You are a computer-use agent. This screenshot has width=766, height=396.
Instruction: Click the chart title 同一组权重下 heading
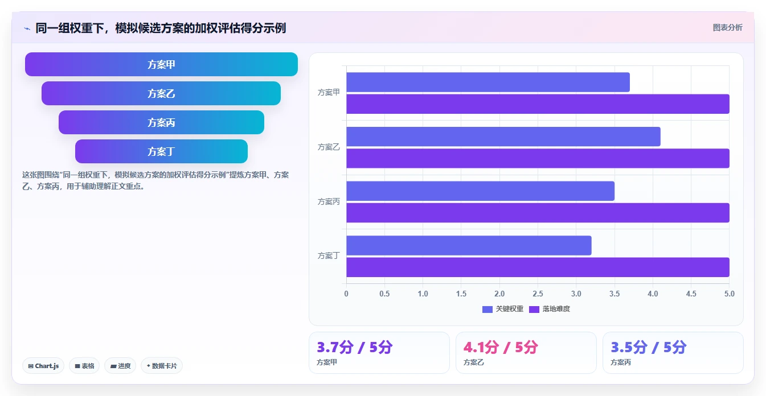[161, 28]
